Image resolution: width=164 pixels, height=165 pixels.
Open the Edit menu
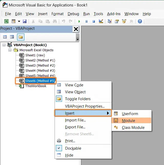18,14
